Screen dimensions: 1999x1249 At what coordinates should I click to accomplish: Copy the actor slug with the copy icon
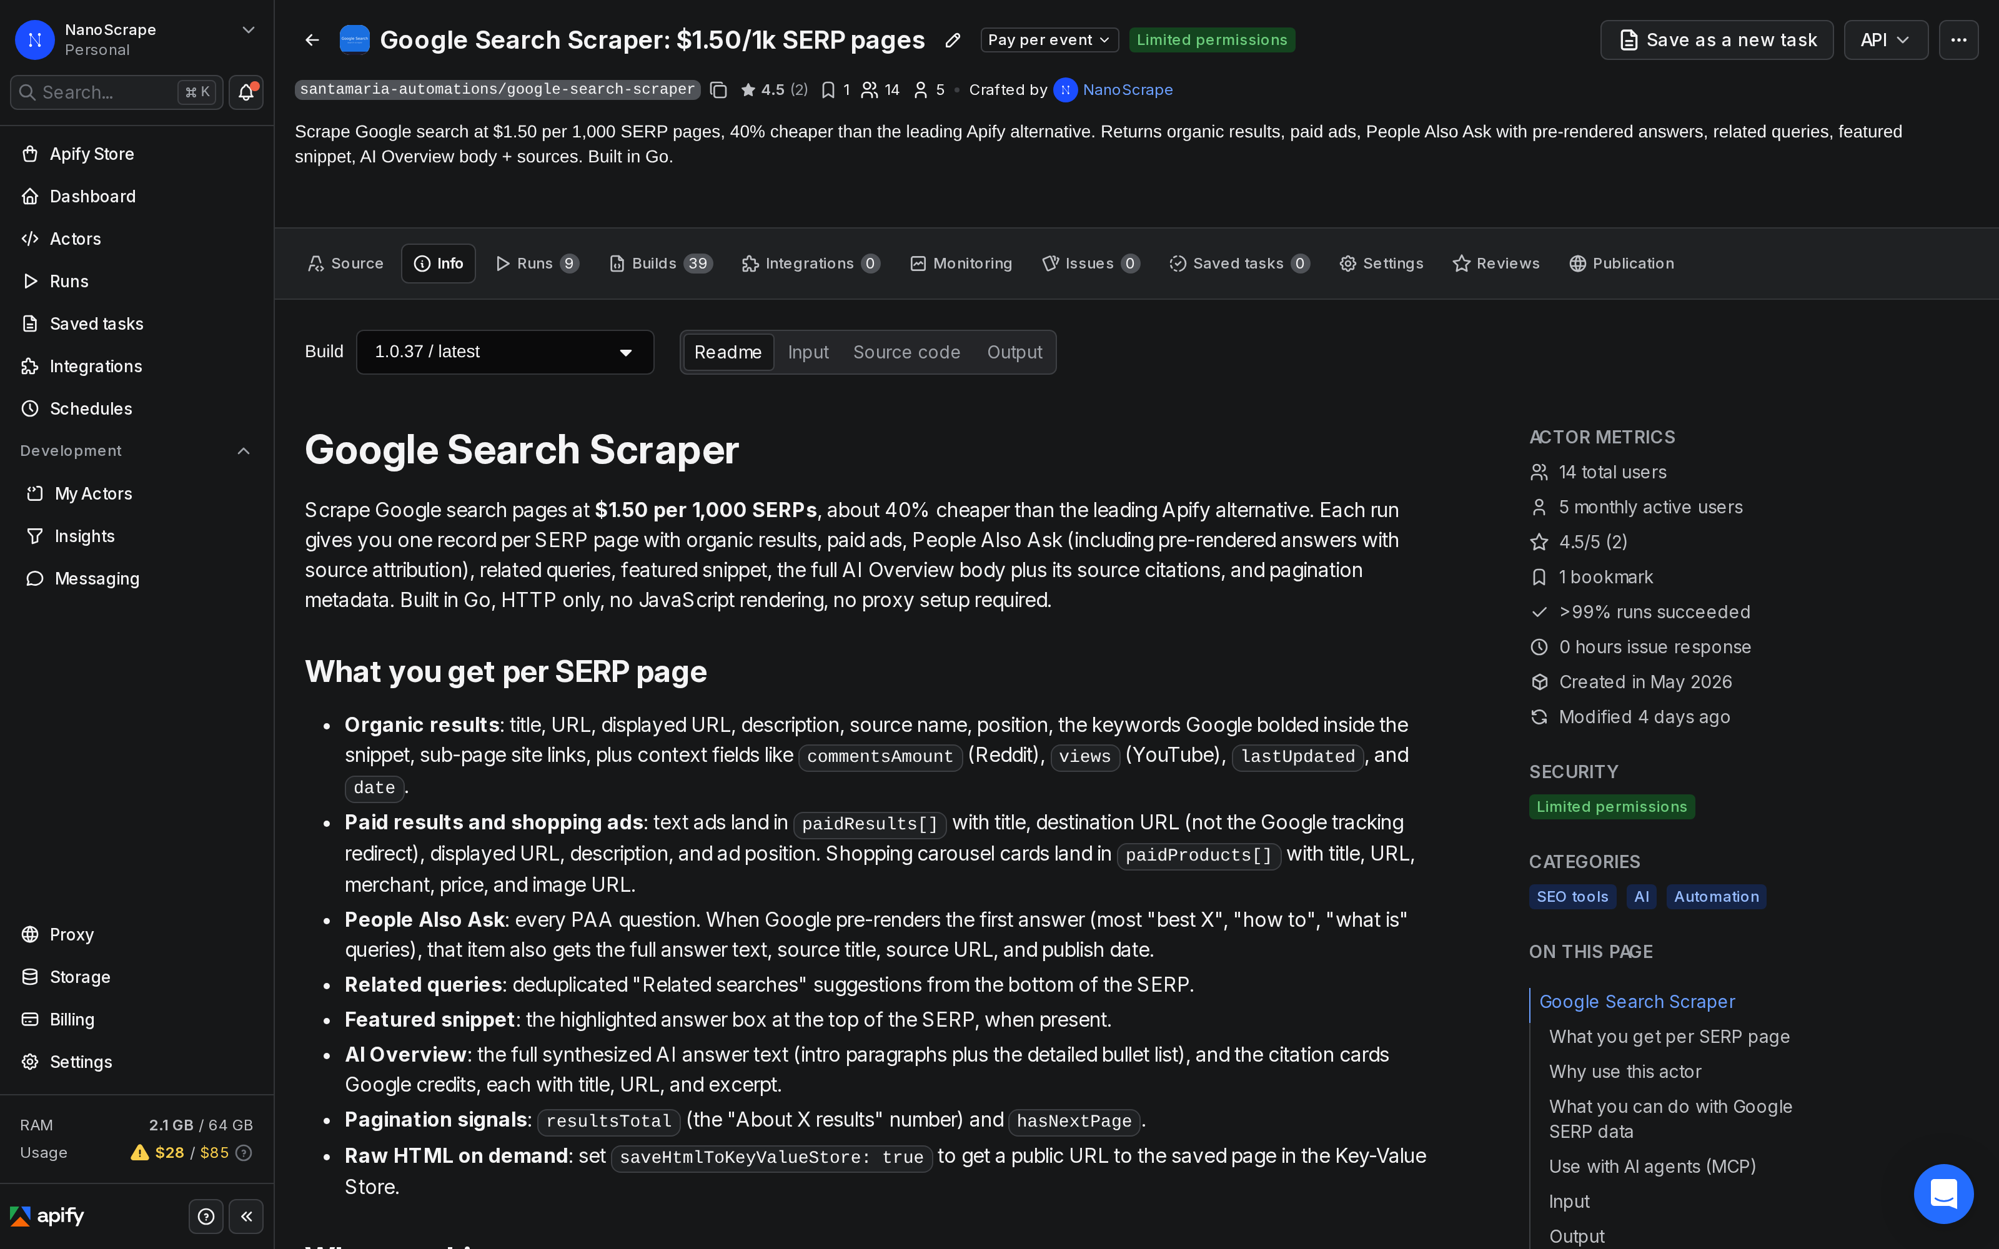[x=718, y=89]
